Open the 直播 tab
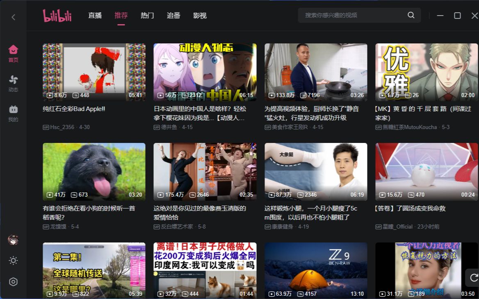 coord(95,15)
